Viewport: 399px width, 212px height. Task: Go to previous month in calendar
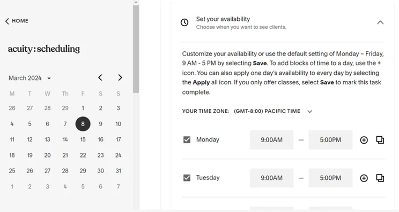[x=100, y=77]
